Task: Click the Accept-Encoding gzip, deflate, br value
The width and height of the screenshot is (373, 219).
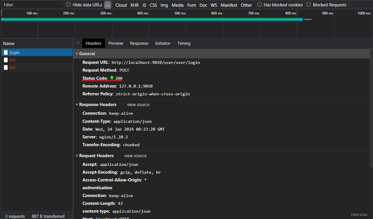Action: coord(141,172)
